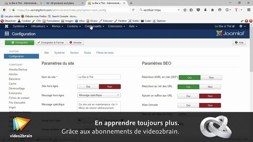Click the Aide help button
The height and width of the screenshot is (142, 253).
[x=239, y=43]
